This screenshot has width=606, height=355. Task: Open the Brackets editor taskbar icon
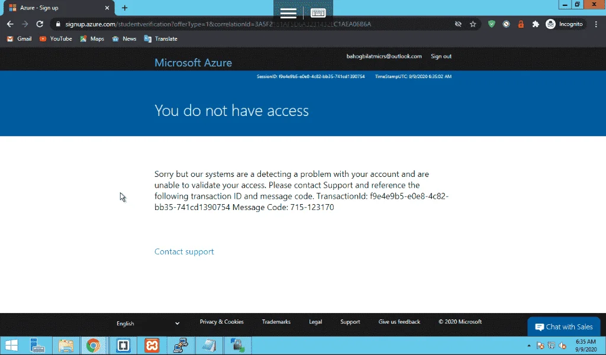tap(123, 346)
